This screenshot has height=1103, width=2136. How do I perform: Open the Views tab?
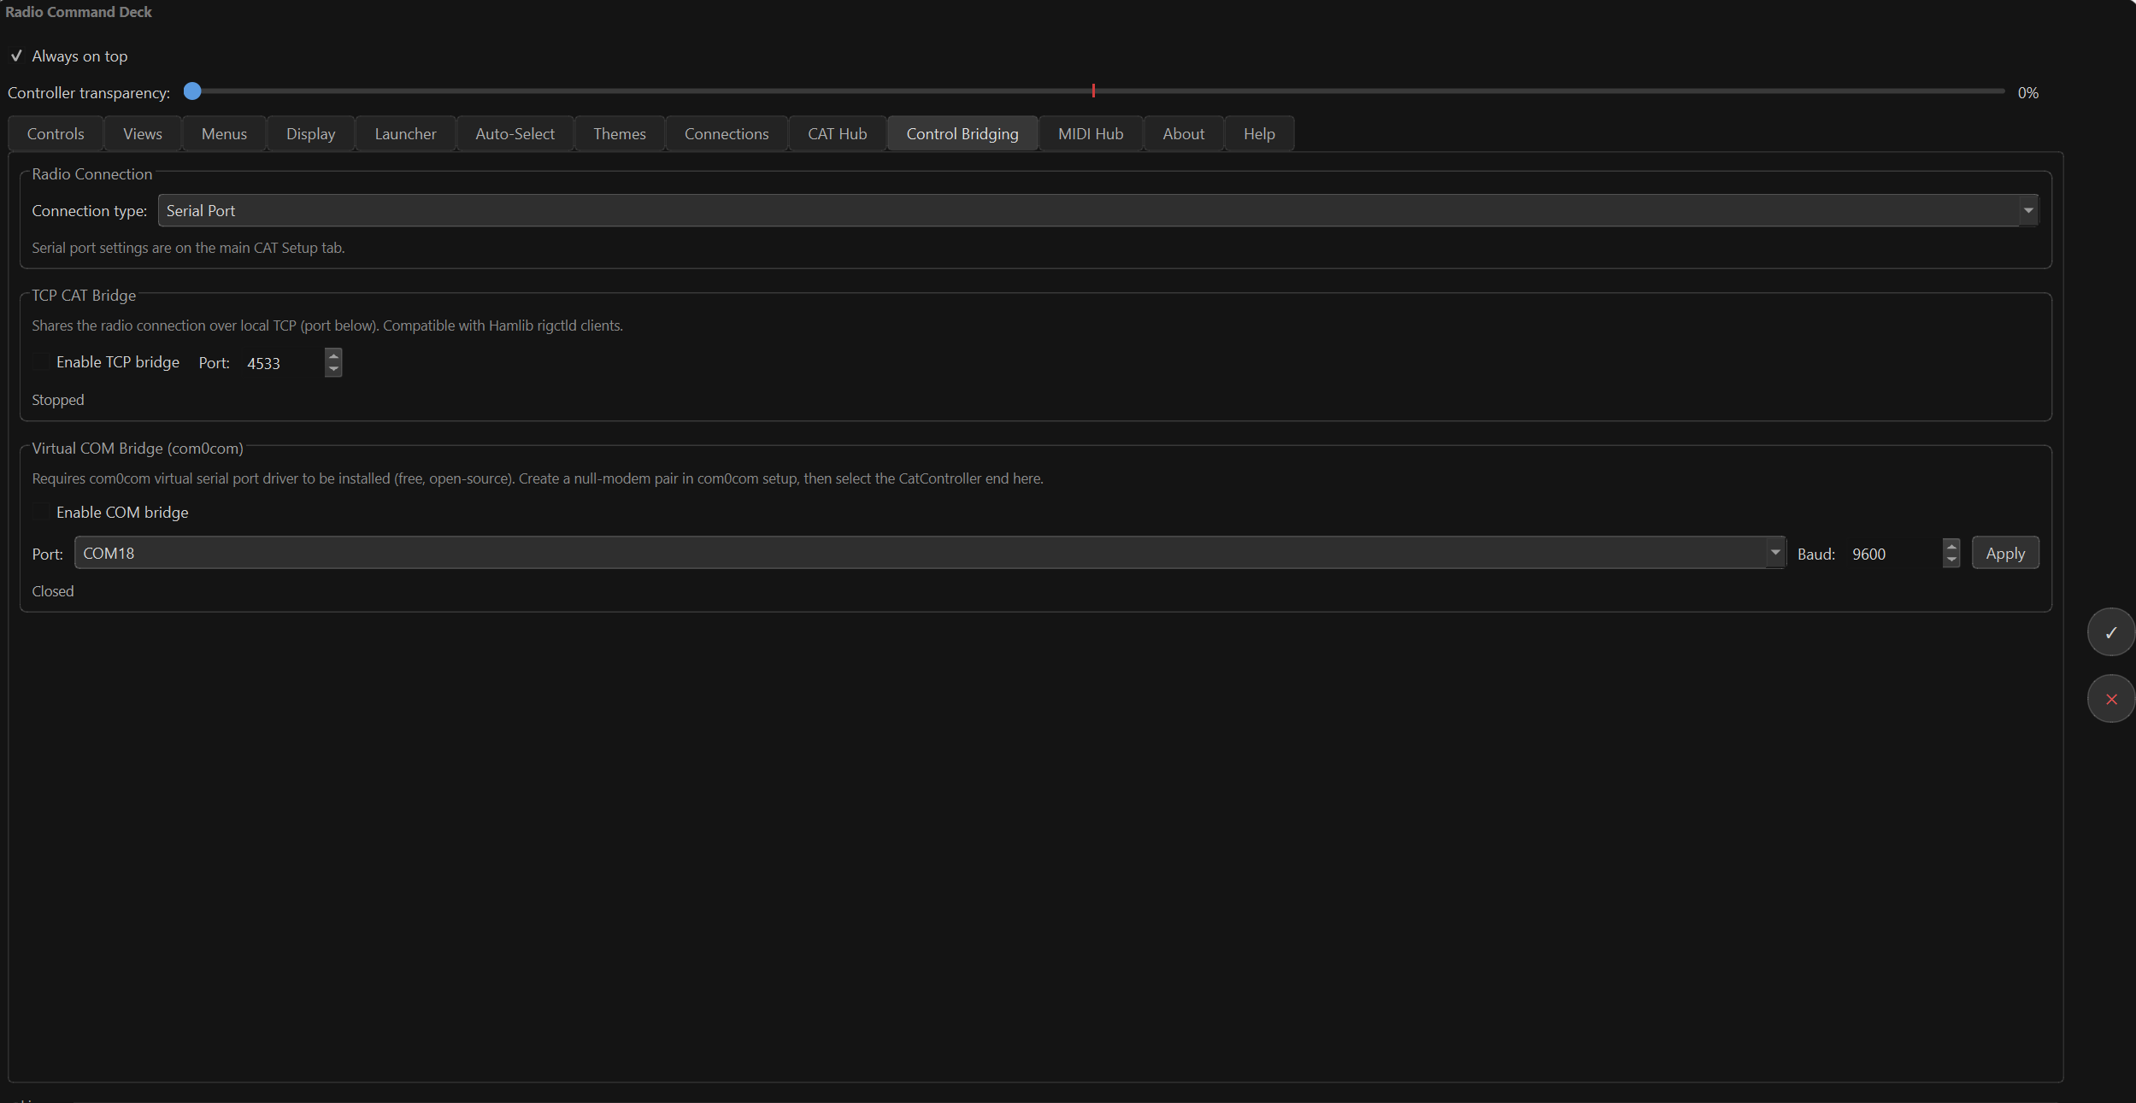[143, 134]
